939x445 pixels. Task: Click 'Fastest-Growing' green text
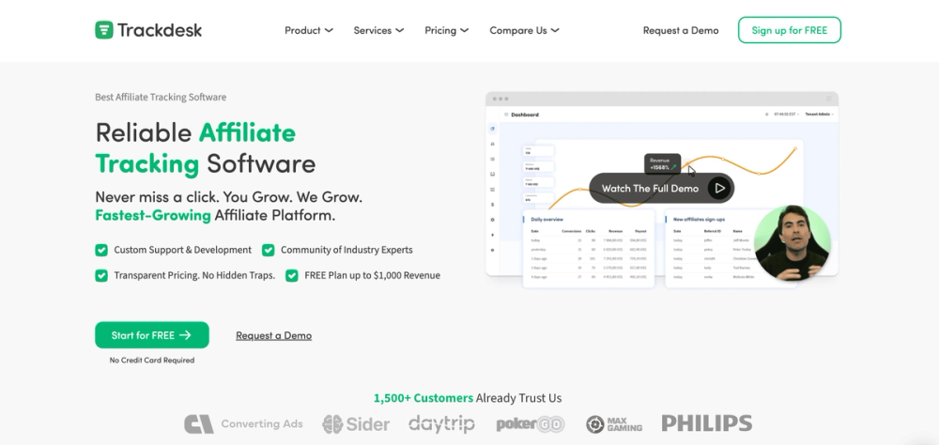(153, 215)
